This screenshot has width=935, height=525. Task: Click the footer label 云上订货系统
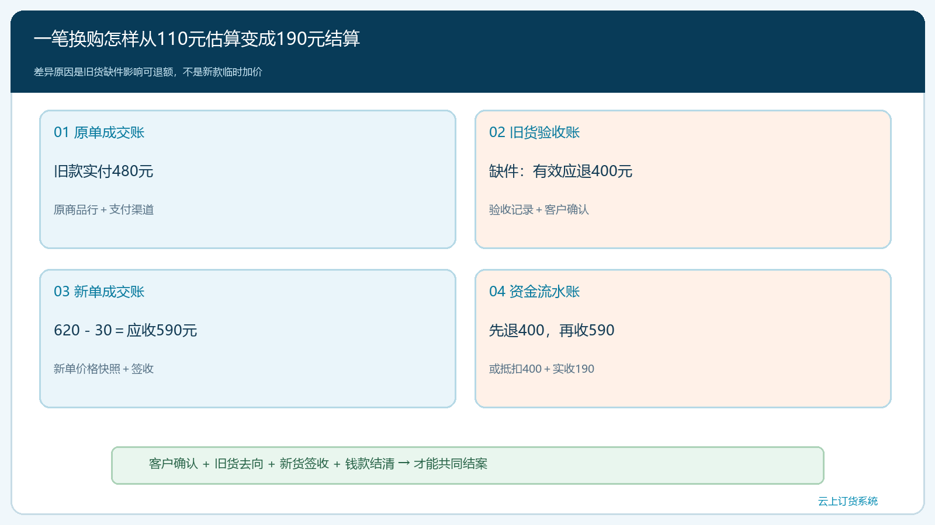(x=847, y=501)
